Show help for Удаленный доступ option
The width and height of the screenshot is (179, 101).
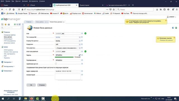pos(82,64)
